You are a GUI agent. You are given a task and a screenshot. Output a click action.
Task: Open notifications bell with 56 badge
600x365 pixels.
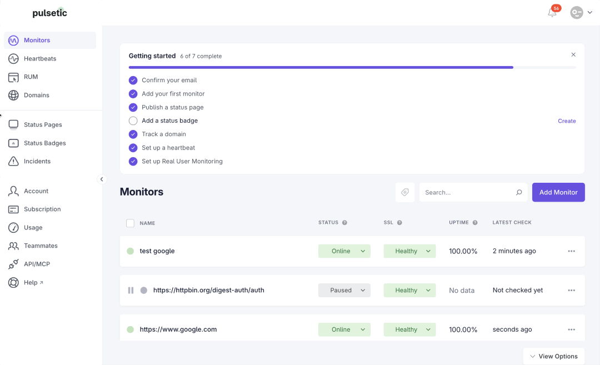click(552, 13)
